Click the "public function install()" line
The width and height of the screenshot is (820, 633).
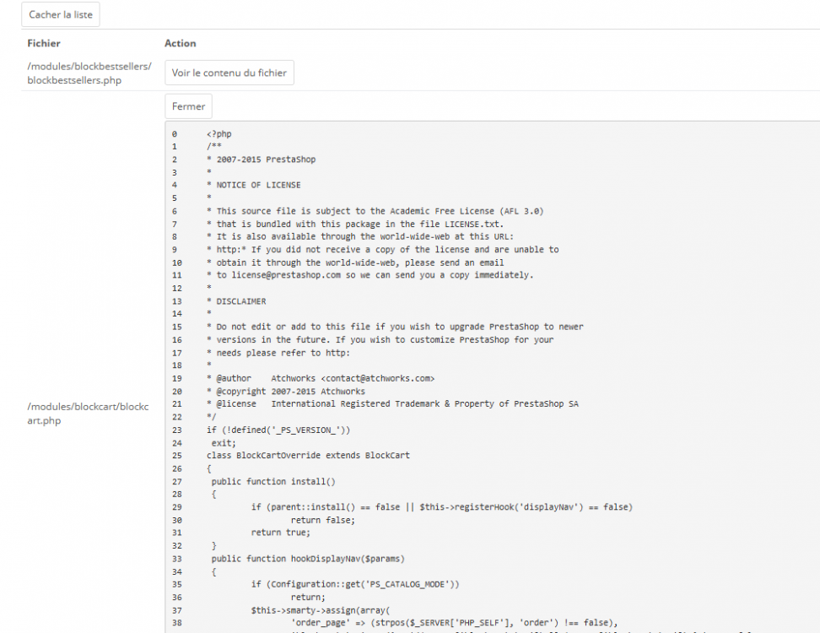tap(273, 482)
